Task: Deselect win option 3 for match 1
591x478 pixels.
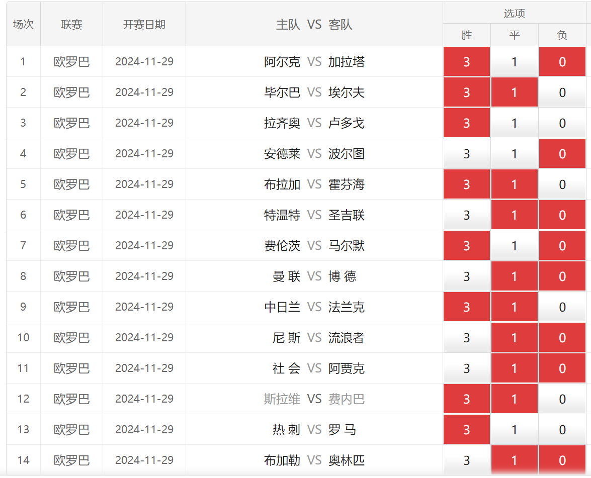Action: (x=466, y=62)
